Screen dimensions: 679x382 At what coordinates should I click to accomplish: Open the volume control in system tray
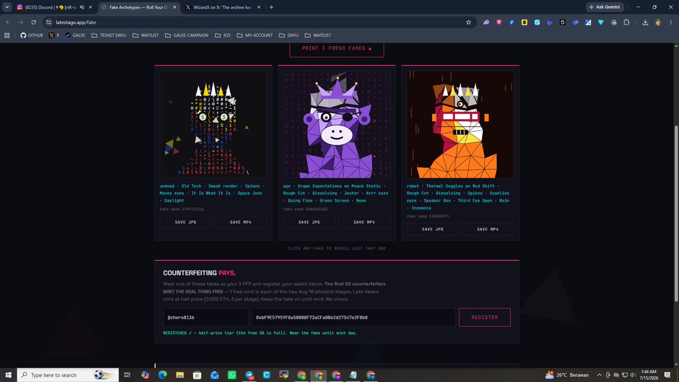633,375
